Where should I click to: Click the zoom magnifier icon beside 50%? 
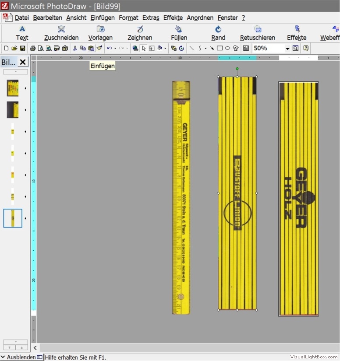coord(295,48)
